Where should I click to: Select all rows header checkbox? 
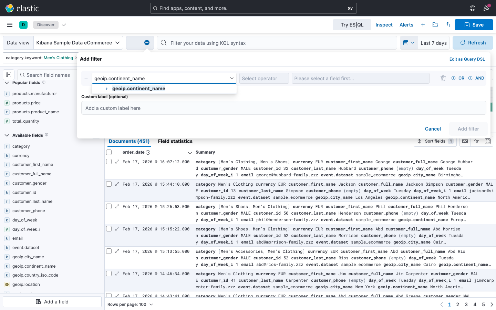(109, 152)
